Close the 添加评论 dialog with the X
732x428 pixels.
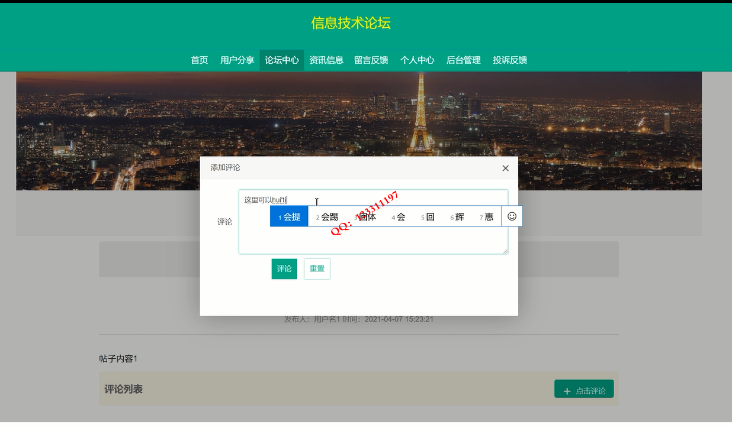click(x=505, y=168)
